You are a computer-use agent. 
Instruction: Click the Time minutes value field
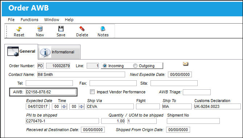[x=74, y=107]
